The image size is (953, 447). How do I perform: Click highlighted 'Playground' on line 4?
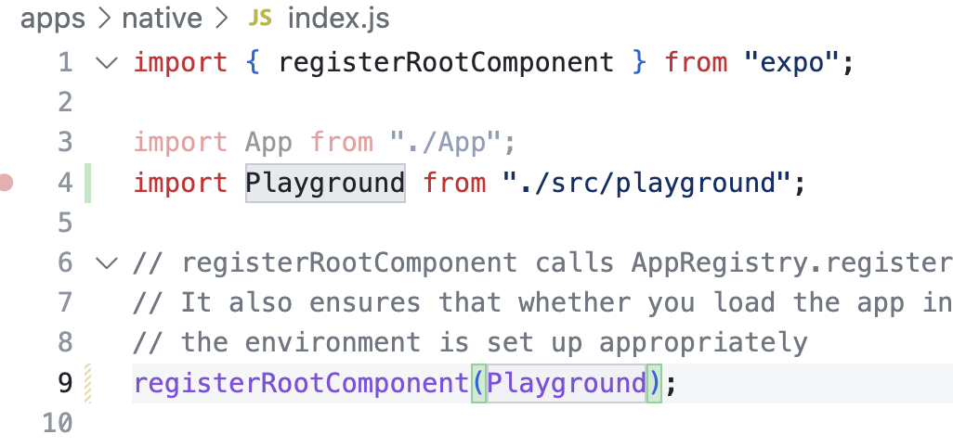pyautogui.click(x=325, y=183)
